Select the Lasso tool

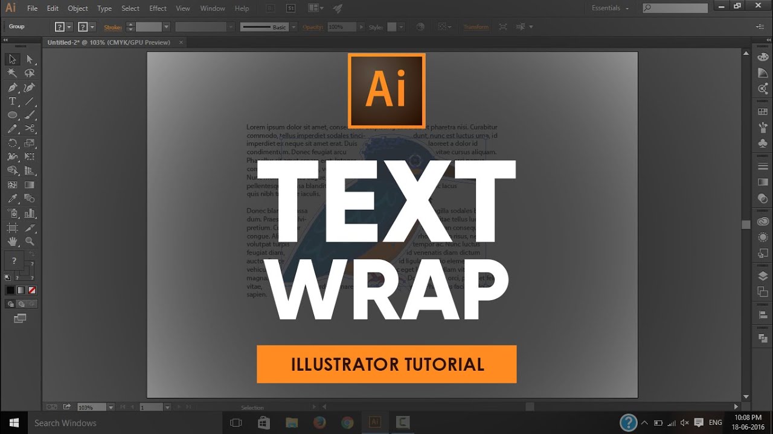click(30, 73)
